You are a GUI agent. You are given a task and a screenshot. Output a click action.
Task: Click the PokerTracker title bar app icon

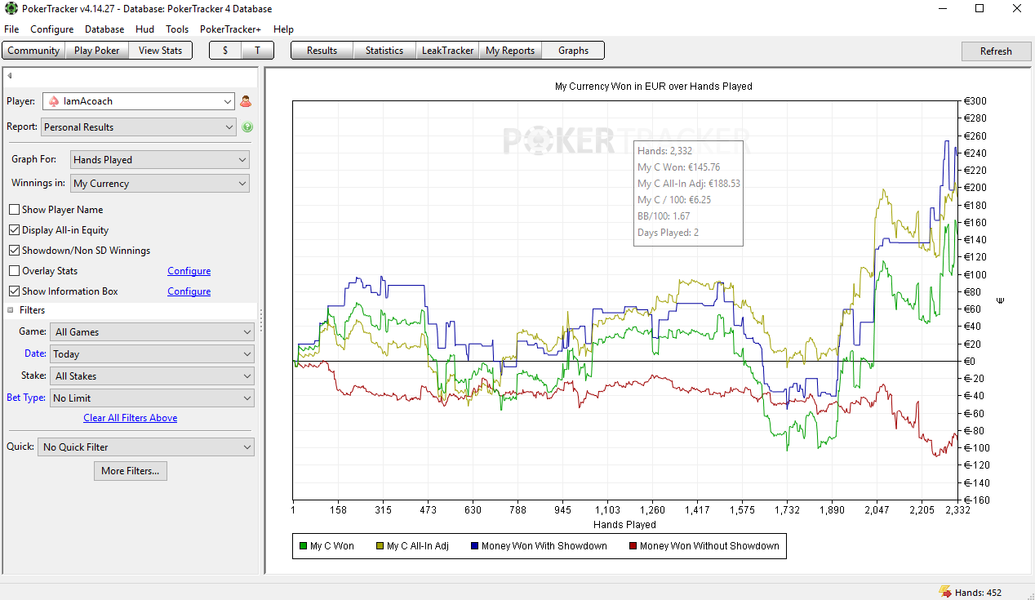click(10, 9)
